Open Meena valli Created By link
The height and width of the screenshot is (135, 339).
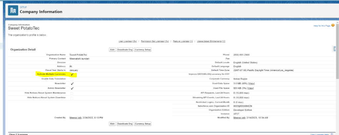click(x=75, y=118)
